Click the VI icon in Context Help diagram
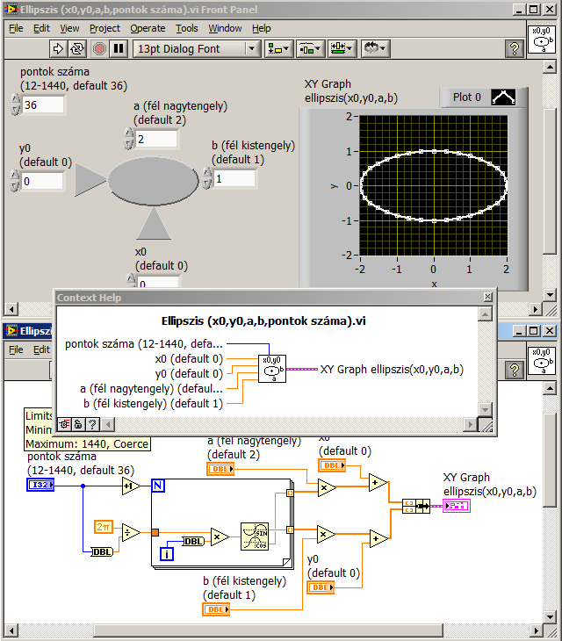The width and height of the screenshot is (562, 641). (x=272, y=369)
